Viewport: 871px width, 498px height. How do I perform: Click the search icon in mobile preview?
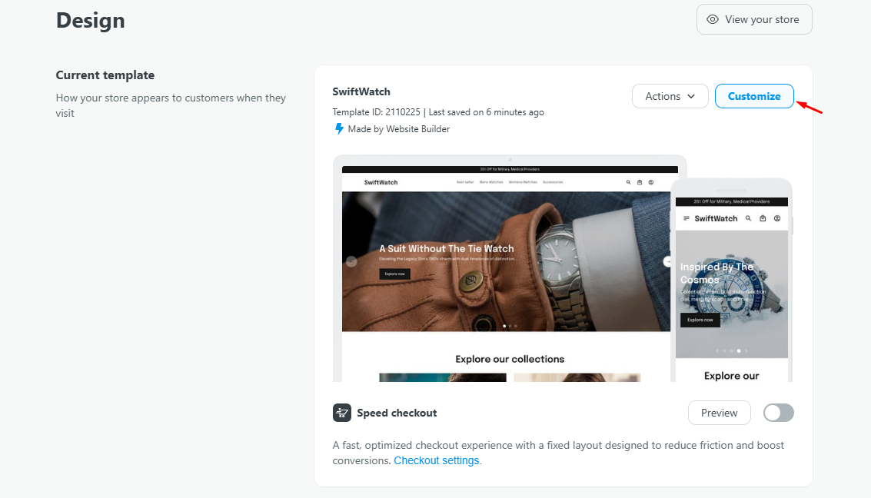coord(748,218)
